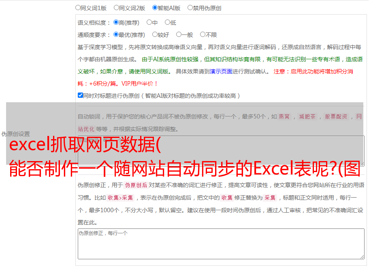
Task: Select 一般 for 通顺度要求
Action: tap(179, 34)
